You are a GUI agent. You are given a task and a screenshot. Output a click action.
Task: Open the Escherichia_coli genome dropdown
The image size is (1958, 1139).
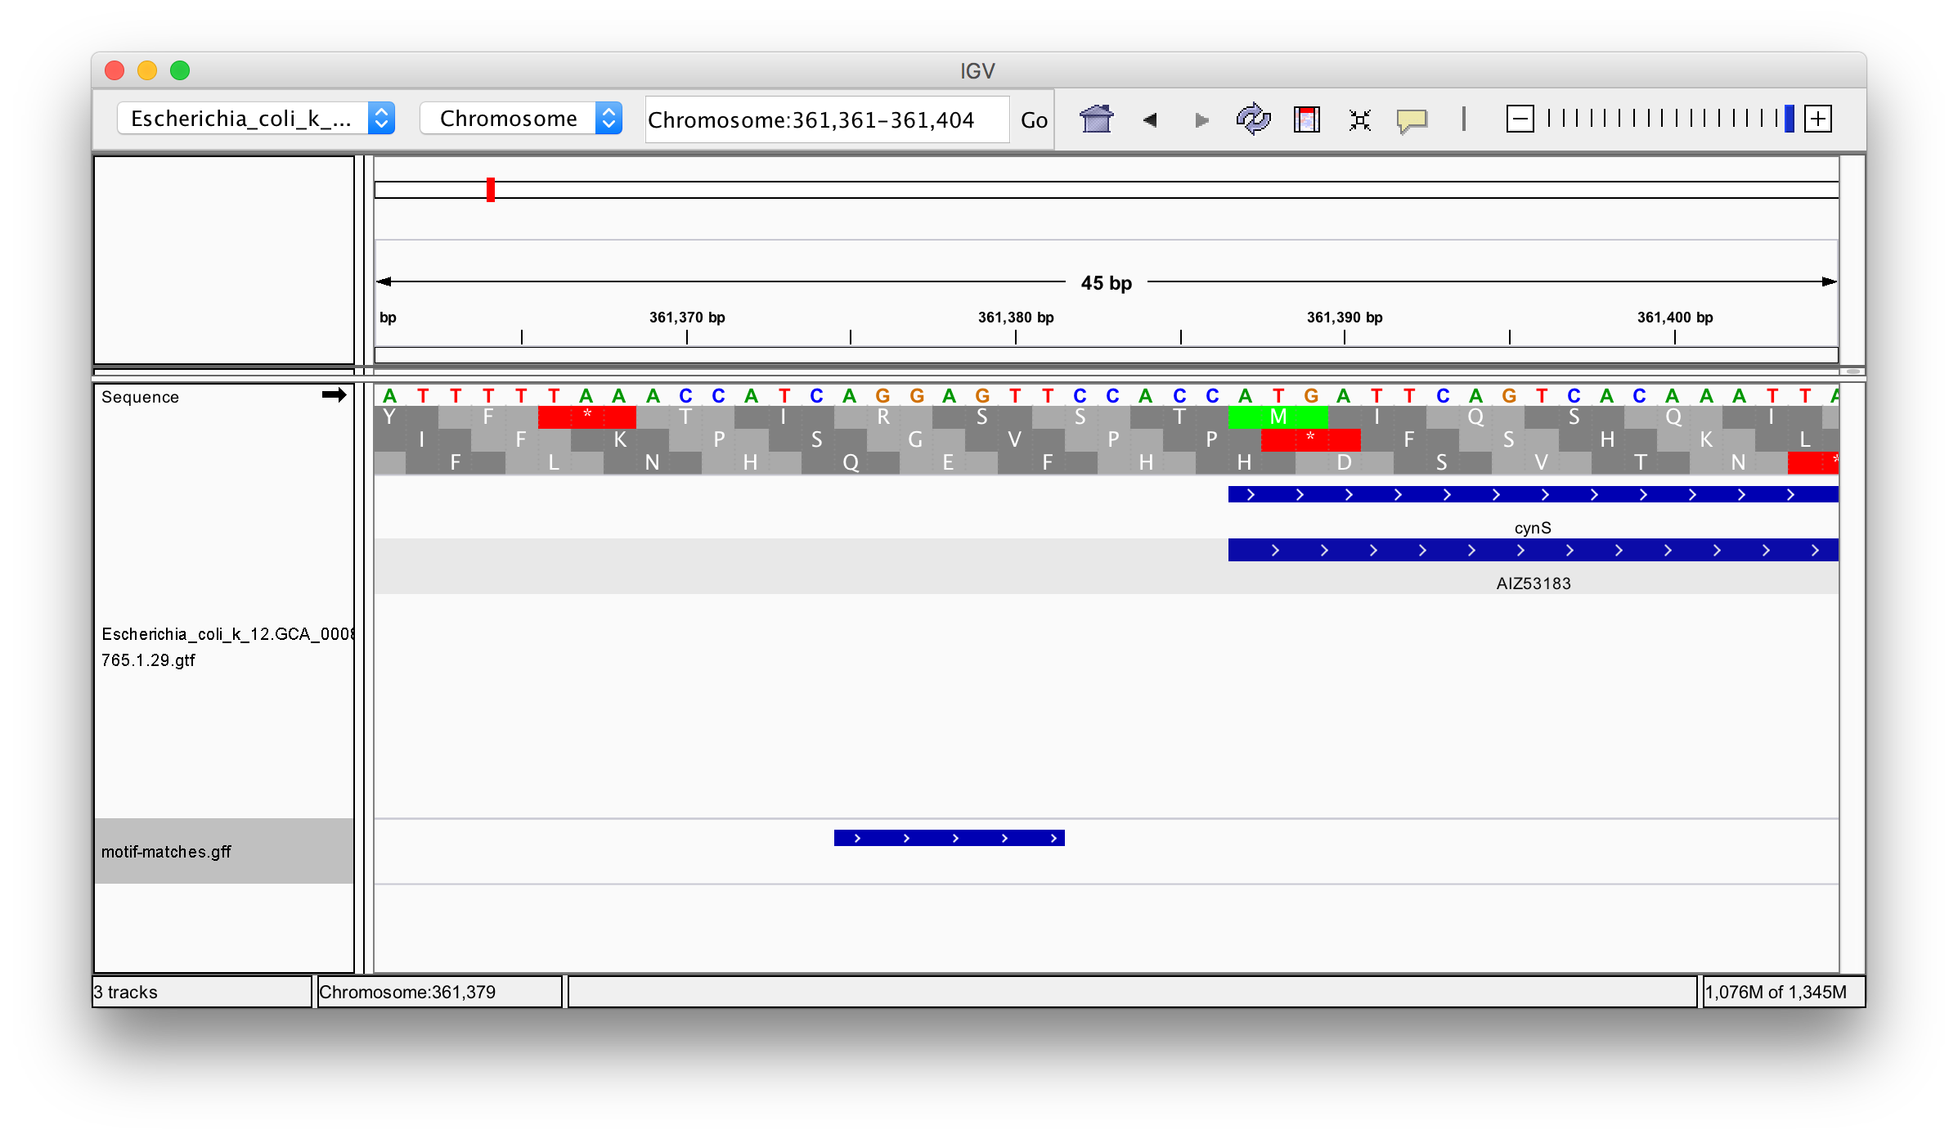pyautogui.click(x=256, y=119)
